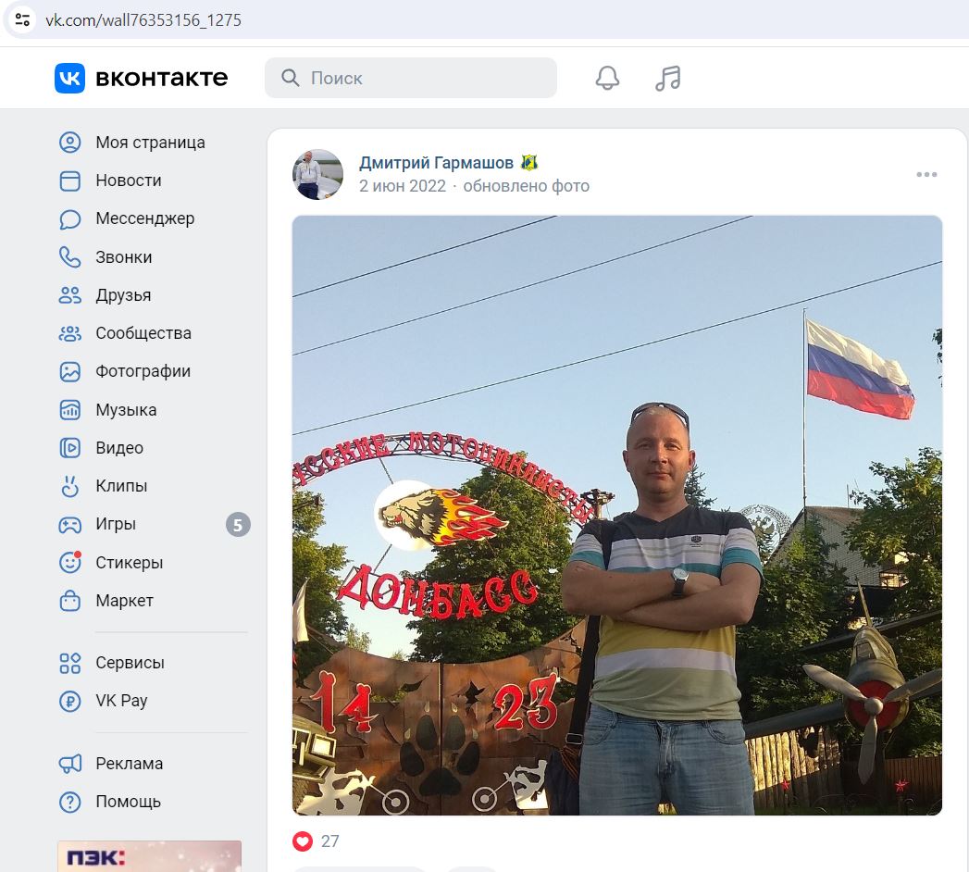This screenshot has height=872, width=969.
Task: Open Моя страница menu item
Action: pyautogui.click(x=150, y=143)
